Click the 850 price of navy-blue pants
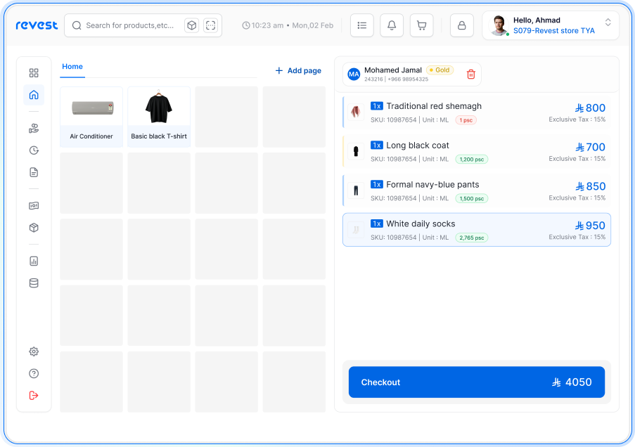Image resolution: width=635 pixels, height=447 pixels. (591, 186)
